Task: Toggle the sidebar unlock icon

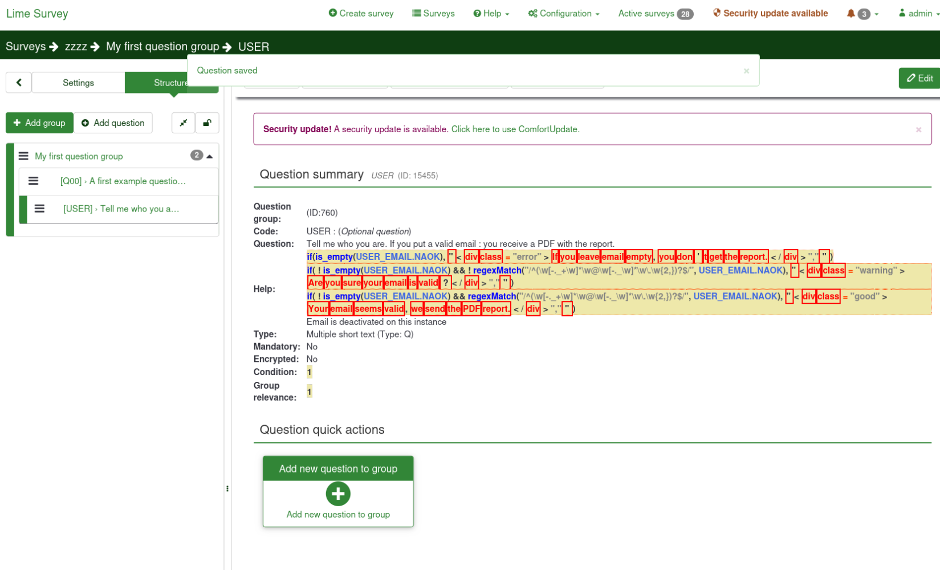Action: (207, 123)
